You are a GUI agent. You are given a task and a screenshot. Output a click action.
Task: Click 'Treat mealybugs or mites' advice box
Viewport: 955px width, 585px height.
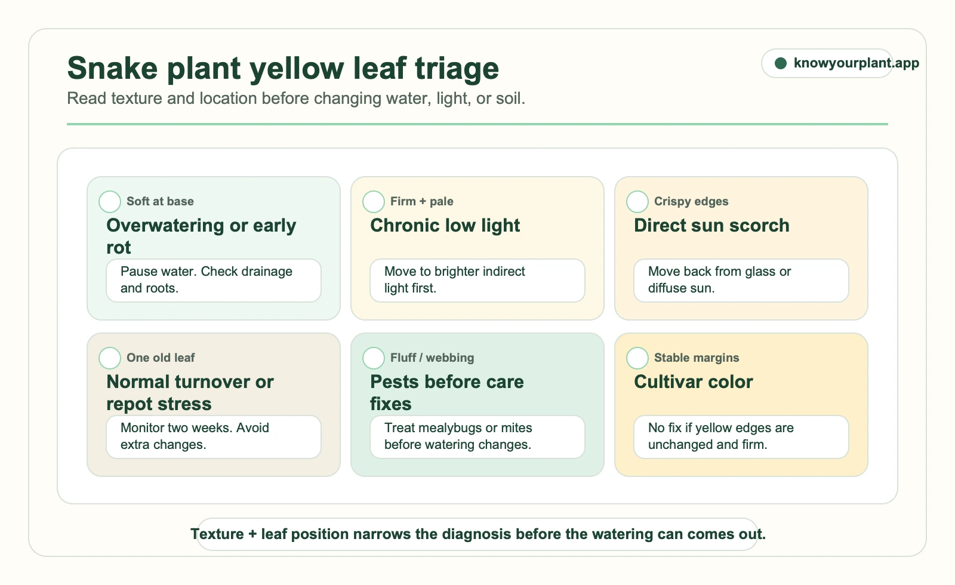point(478,437)
